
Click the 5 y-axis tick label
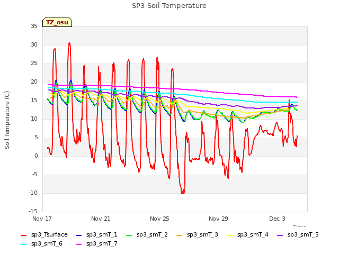[x=36, y=138]
